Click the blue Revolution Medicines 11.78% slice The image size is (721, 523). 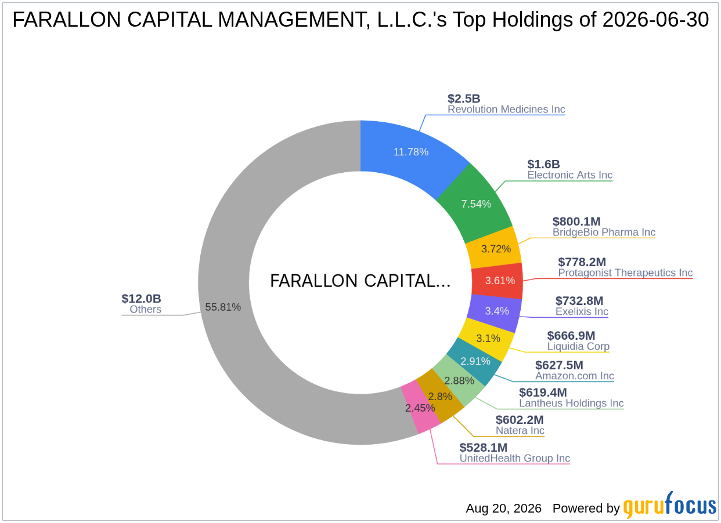point(410,152)
